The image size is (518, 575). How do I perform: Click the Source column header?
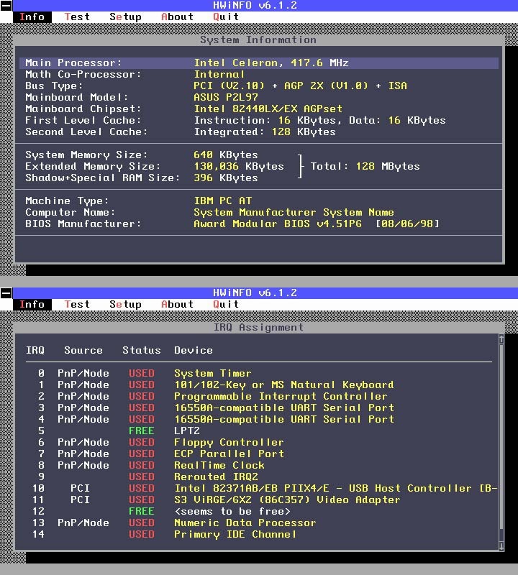[83, 350]
